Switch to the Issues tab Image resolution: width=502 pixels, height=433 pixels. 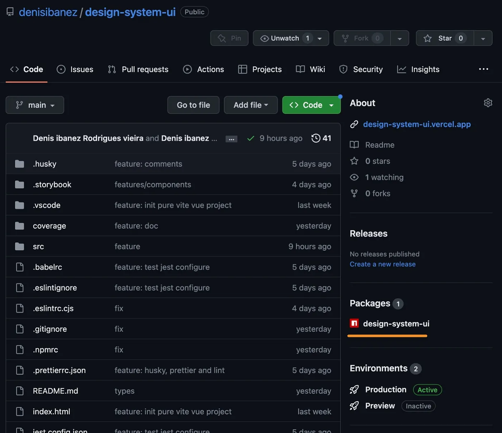coord(75,69)
